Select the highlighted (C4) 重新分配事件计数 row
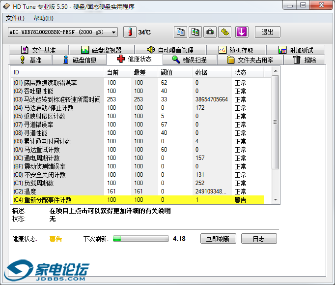 (138, 200)
